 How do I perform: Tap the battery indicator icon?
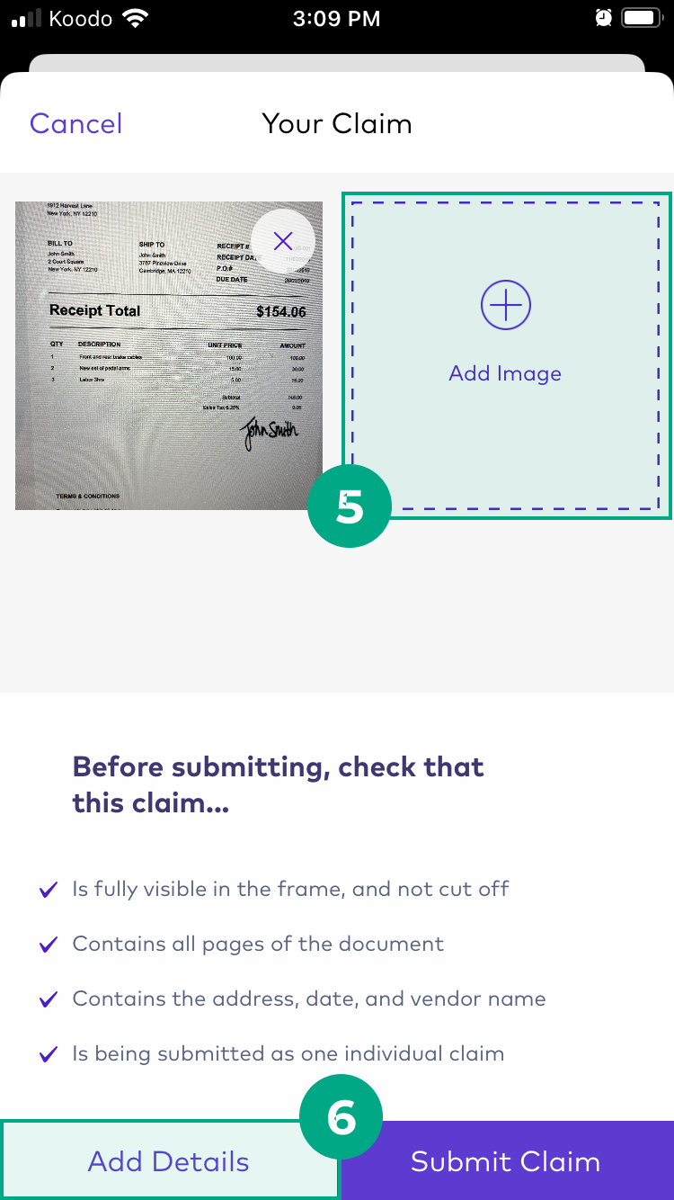point(643,16)
